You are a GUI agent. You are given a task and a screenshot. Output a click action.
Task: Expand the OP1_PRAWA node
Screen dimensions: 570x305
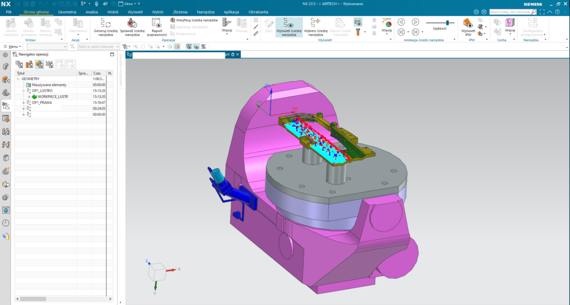23,103
